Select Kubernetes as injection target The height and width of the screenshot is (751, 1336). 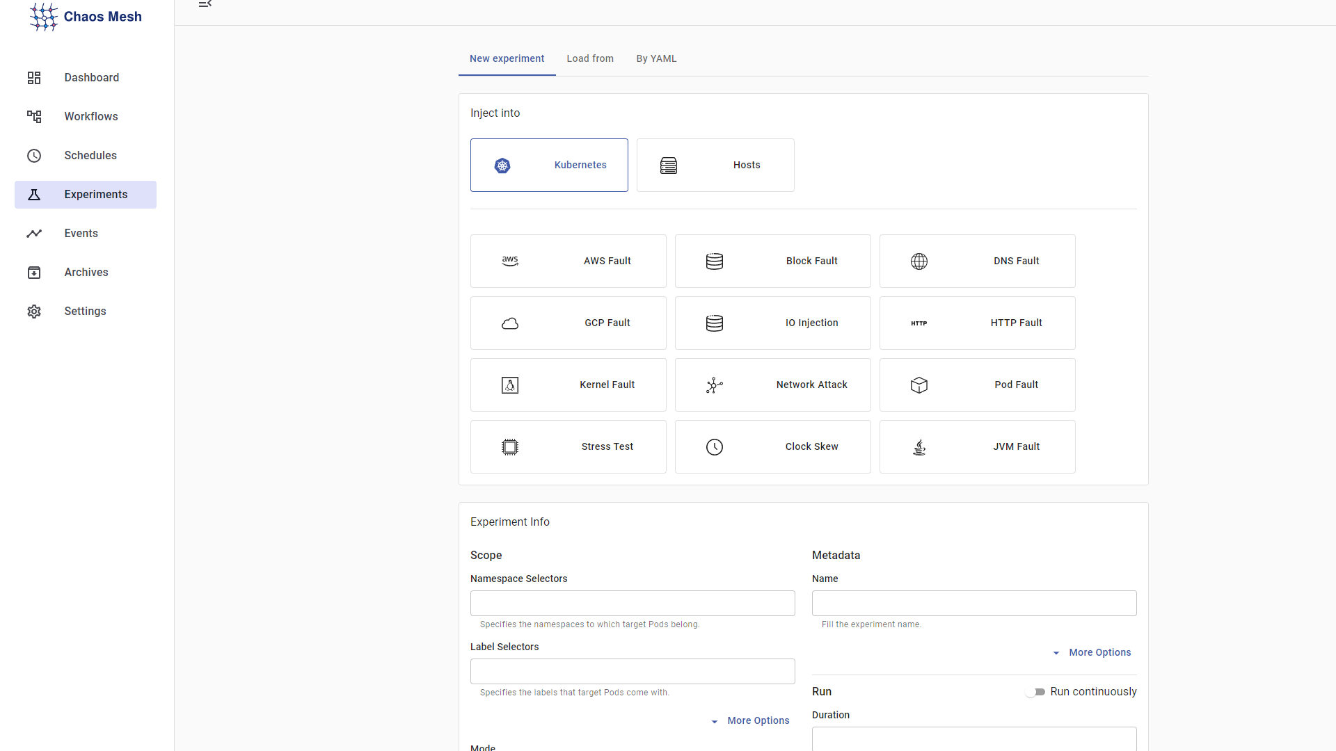click(549, 165)
